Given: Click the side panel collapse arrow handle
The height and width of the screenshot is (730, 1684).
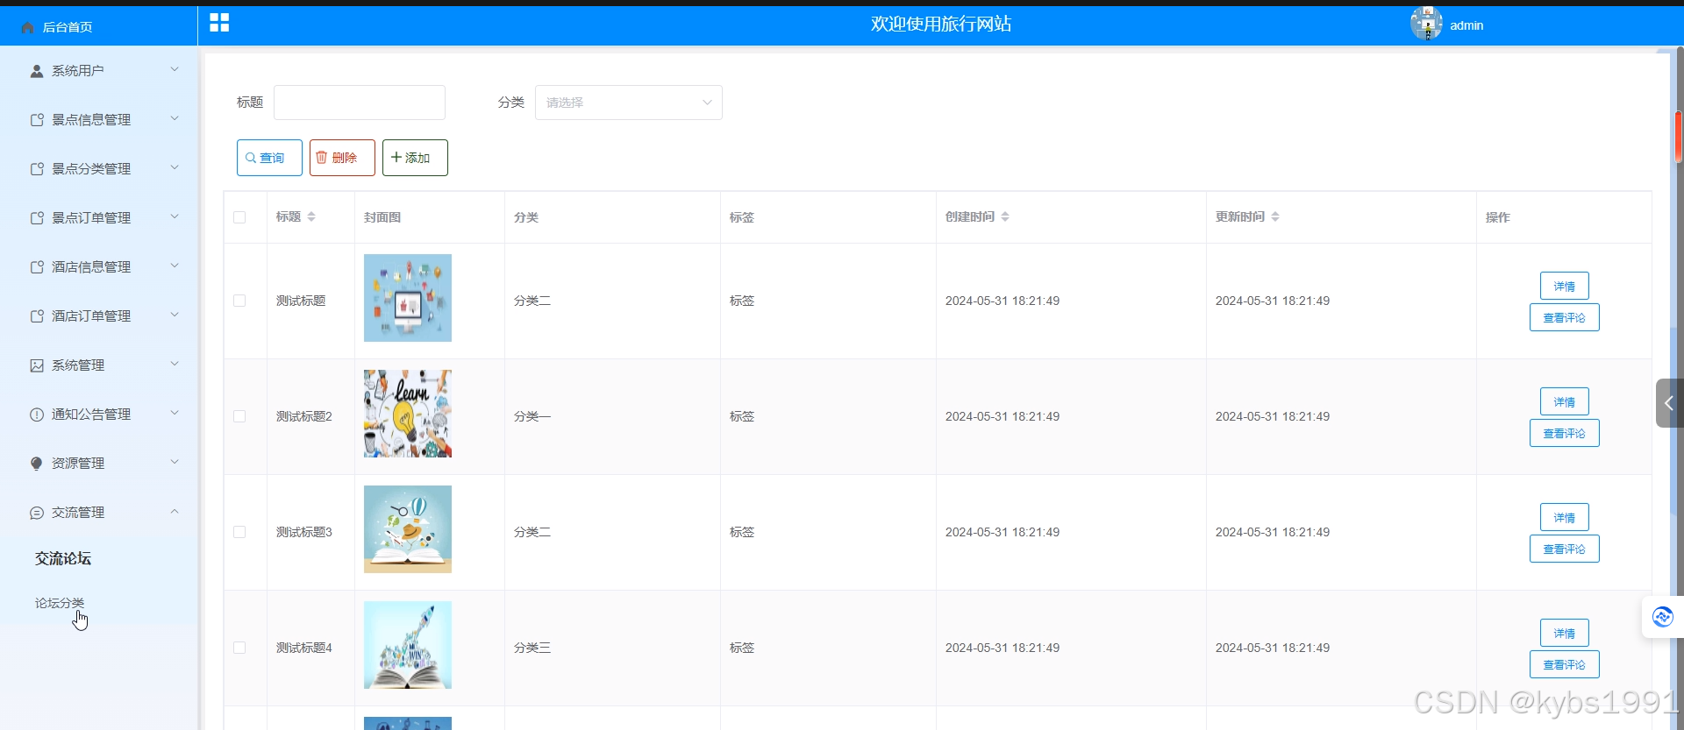Looking at the screenshot, I should tap(1669, 403).
